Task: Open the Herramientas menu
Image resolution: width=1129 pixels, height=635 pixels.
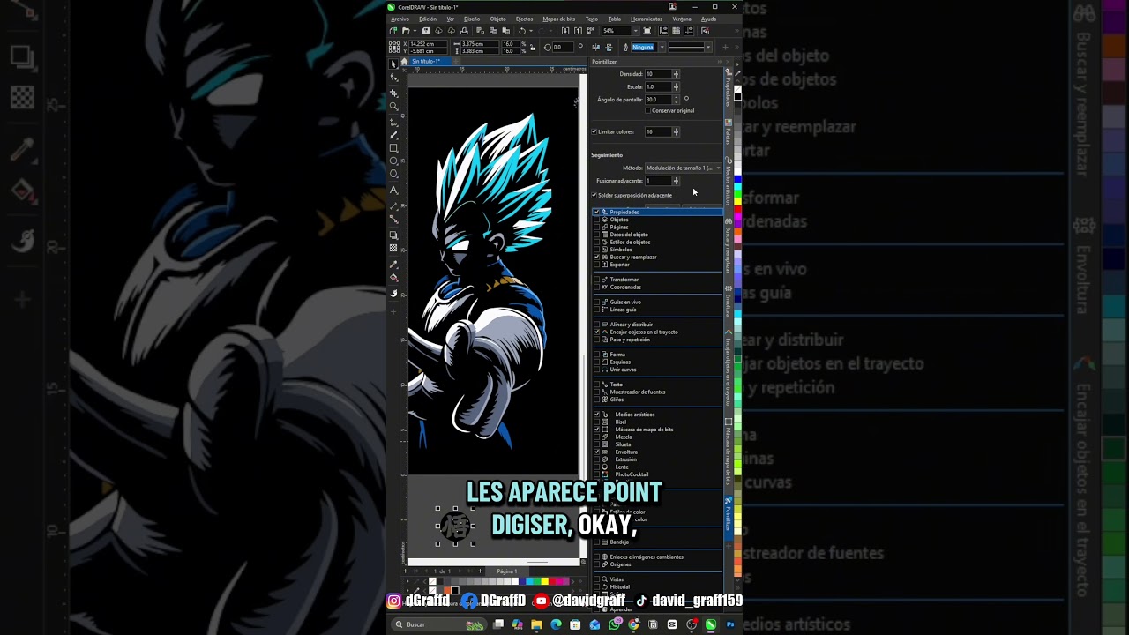Action: pyautogui.click(x=647, y=19)
